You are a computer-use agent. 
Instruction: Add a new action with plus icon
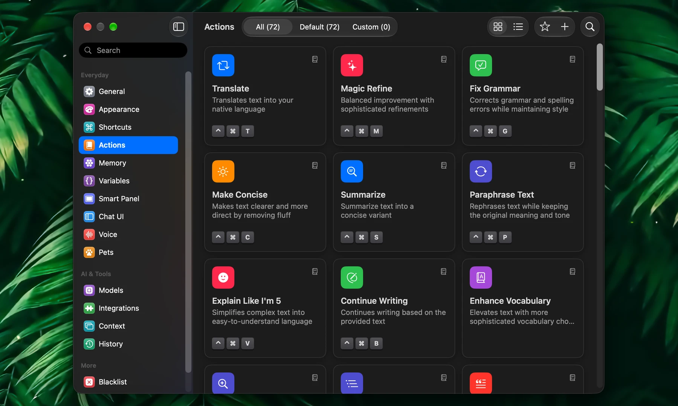pos(565,27)
